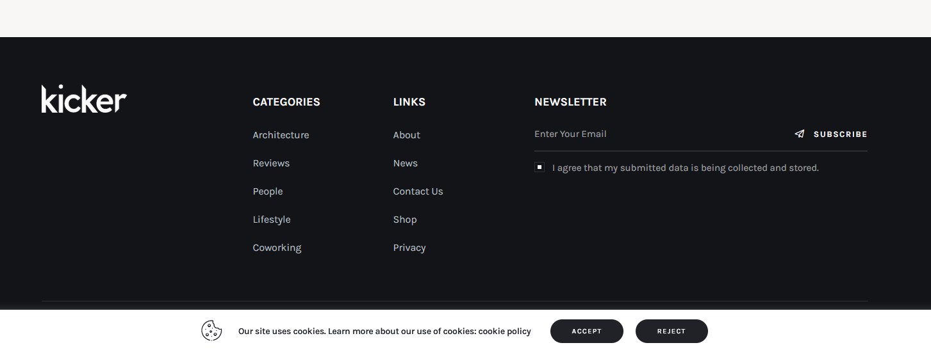Reject cookies with the REJECT button
The image size is (931, 352).
pyautogui.click(x=671, y=331)
